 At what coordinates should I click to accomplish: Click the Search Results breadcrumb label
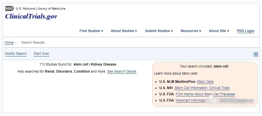[x=33, y=43]
